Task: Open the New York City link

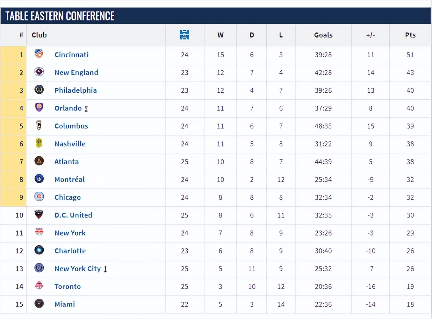Action: 77,269
